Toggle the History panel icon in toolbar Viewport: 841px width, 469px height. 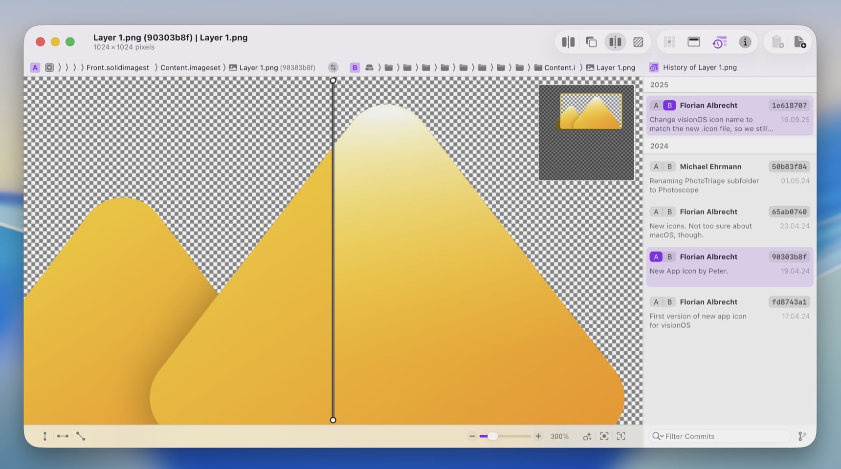click(719, 42)
